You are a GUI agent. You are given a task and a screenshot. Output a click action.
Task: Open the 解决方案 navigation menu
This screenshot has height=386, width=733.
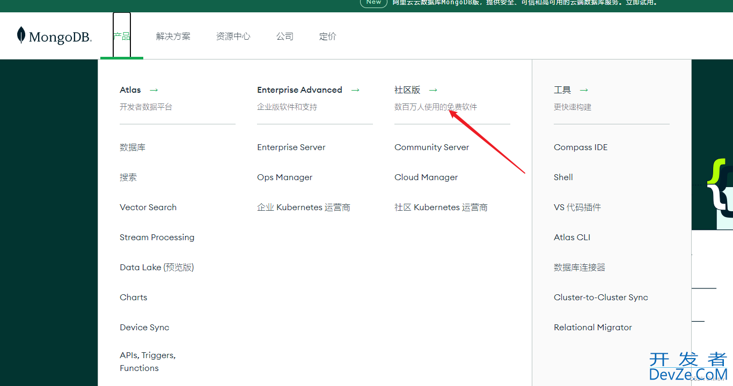173,36
